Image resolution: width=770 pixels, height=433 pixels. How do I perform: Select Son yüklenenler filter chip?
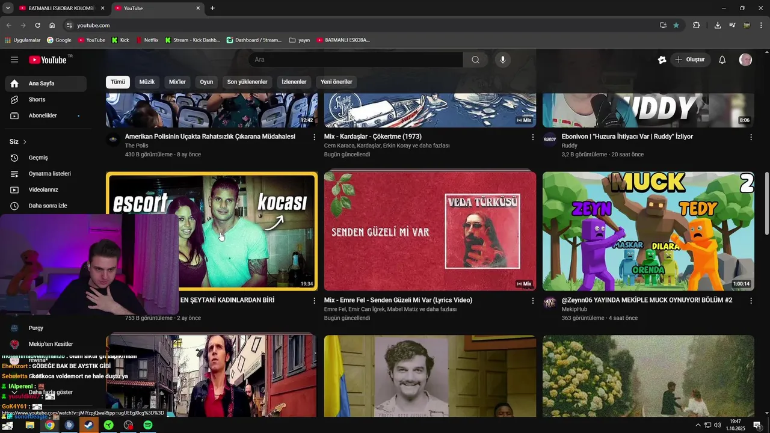tap(247, 82)
